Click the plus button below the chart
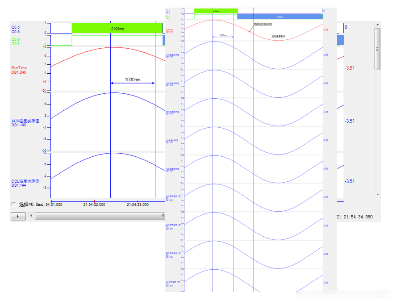This screenshot has height=301, width=409. click(18, 216)
